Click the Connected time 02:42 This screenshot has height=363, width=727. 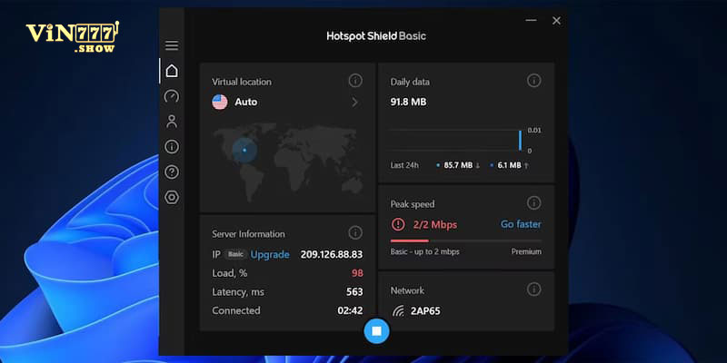click(x=350, y=310)
